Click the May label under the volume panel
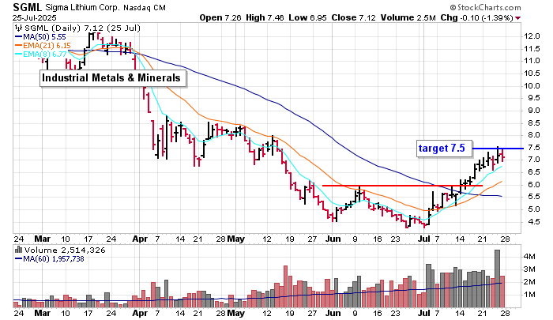 236,314
